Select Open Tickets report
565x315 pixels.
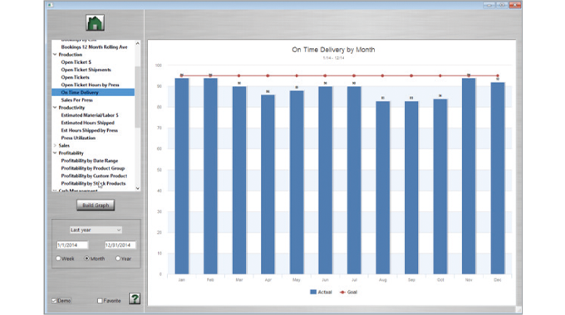(x=75, y=77)
